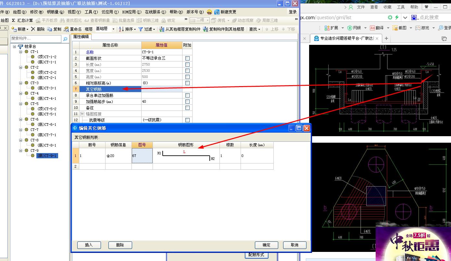Click 从其他楼层复制构件 icon
This screenshot has width=451, height=261.
tap(162, 29)
